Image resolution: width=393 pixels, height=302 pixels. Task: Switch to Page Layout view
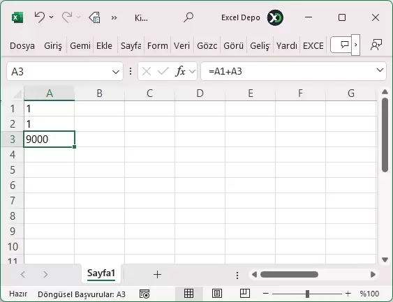[217, 294]
